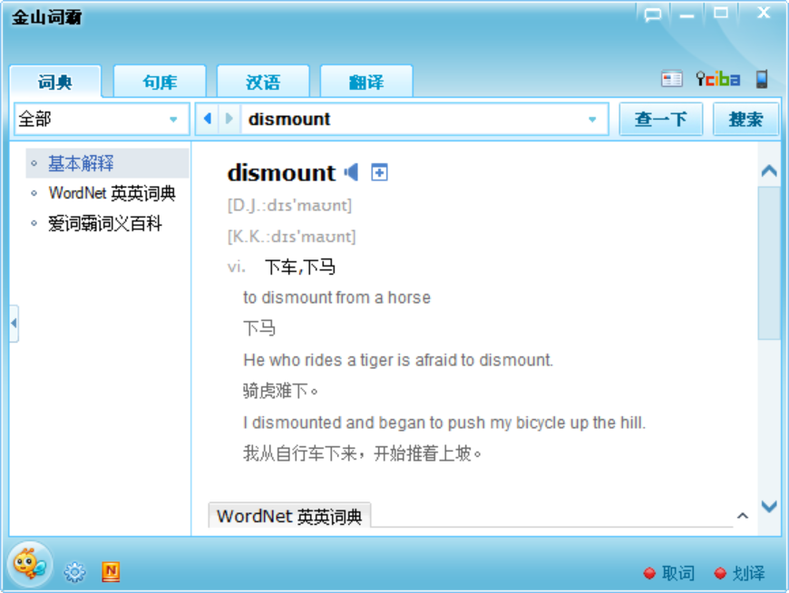The image size is (789, 593).
Task: Select WordNet 英英词典 in the sidebar
Action: [x=112, y=193]
